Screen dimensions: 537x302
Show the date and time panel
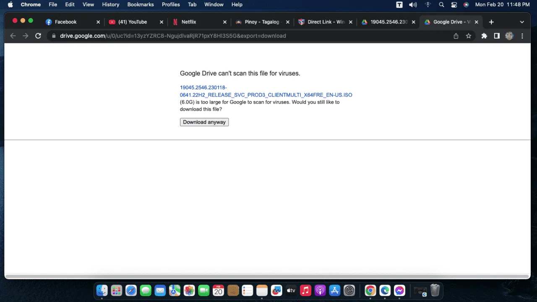(502, 5)
